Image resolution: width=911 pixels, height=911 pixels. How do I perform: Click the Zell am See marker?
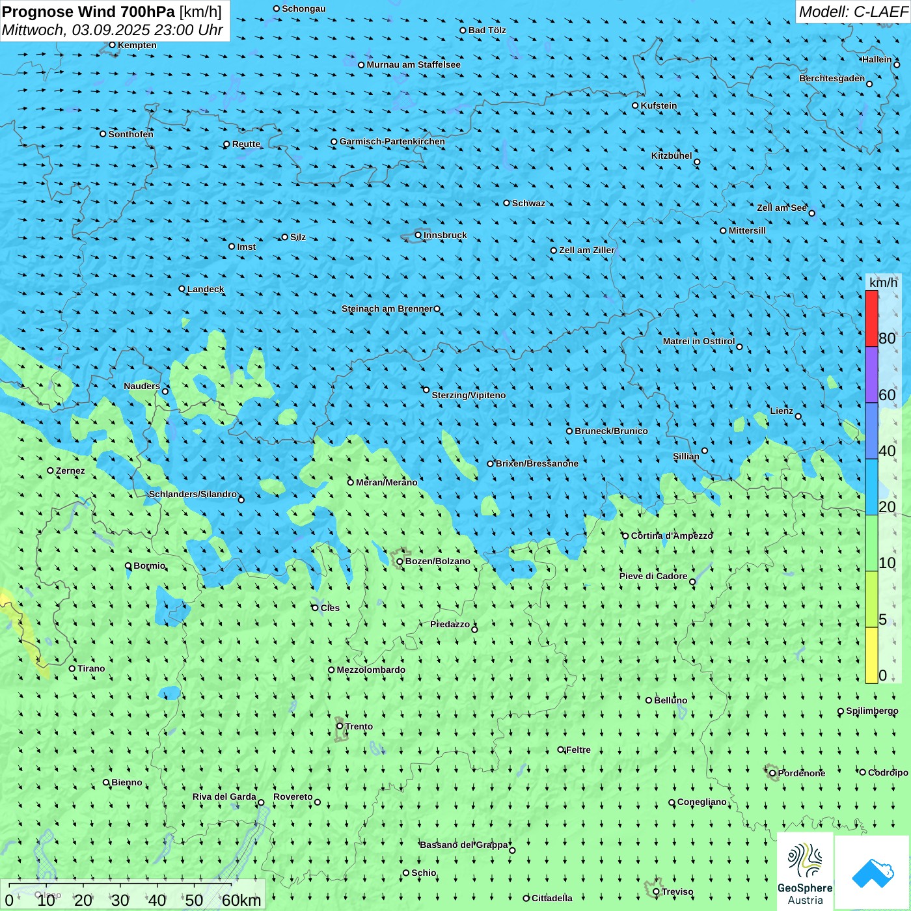coord(811,213)
